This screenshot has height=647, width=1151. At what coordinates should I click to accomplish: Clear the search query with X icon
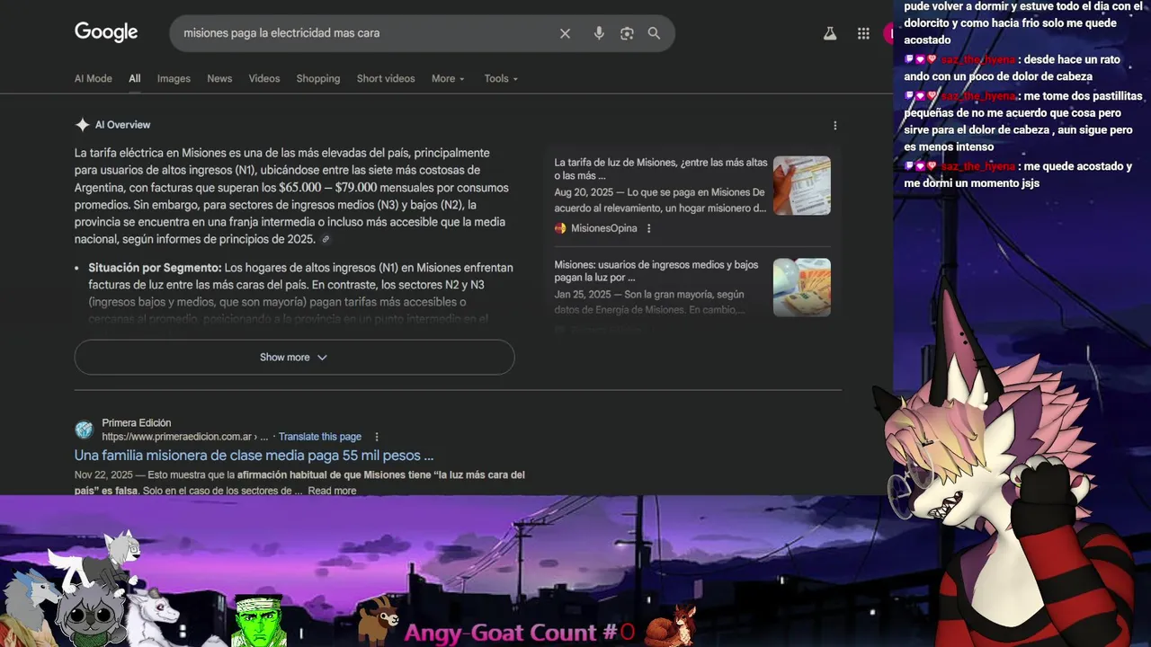565,33
